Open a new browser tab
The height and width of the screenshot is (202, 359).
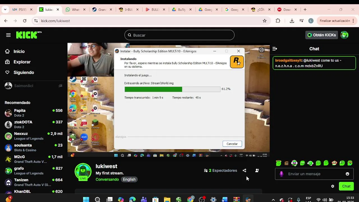(305, 10)
